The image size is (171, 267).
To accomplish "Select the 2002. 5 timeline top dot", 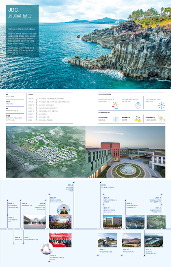I will click(7, 201).
